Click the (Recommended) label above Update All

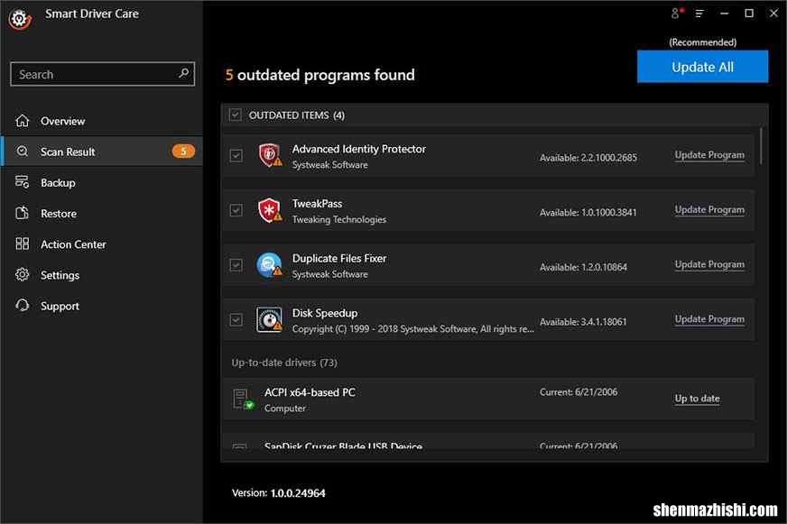(702, 42)
